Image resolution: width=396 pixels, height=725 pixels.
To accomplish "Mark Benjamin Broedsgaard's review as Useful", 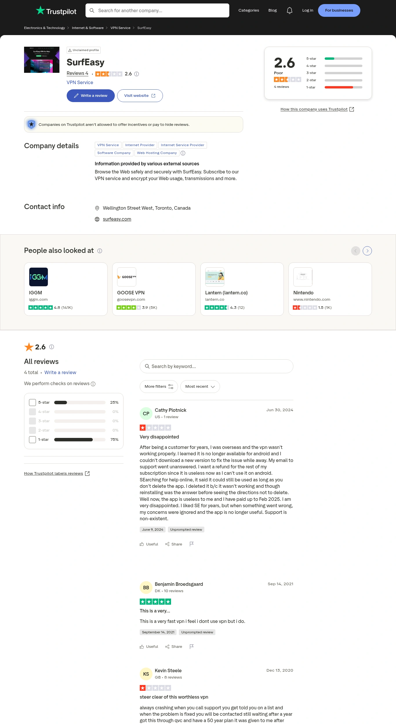I will [x=149, y=647].
